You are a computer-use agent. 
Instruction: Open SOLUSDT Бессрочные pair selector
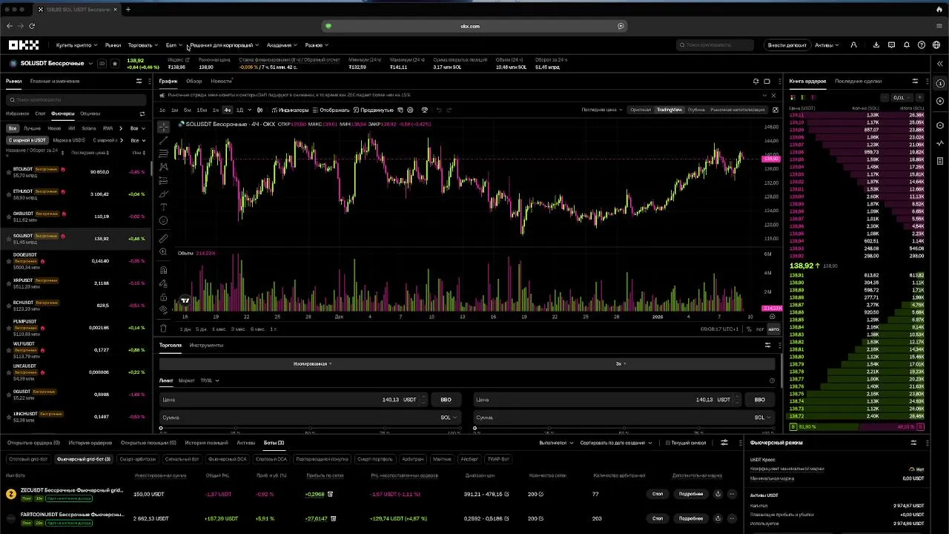(x=51, y=64)
